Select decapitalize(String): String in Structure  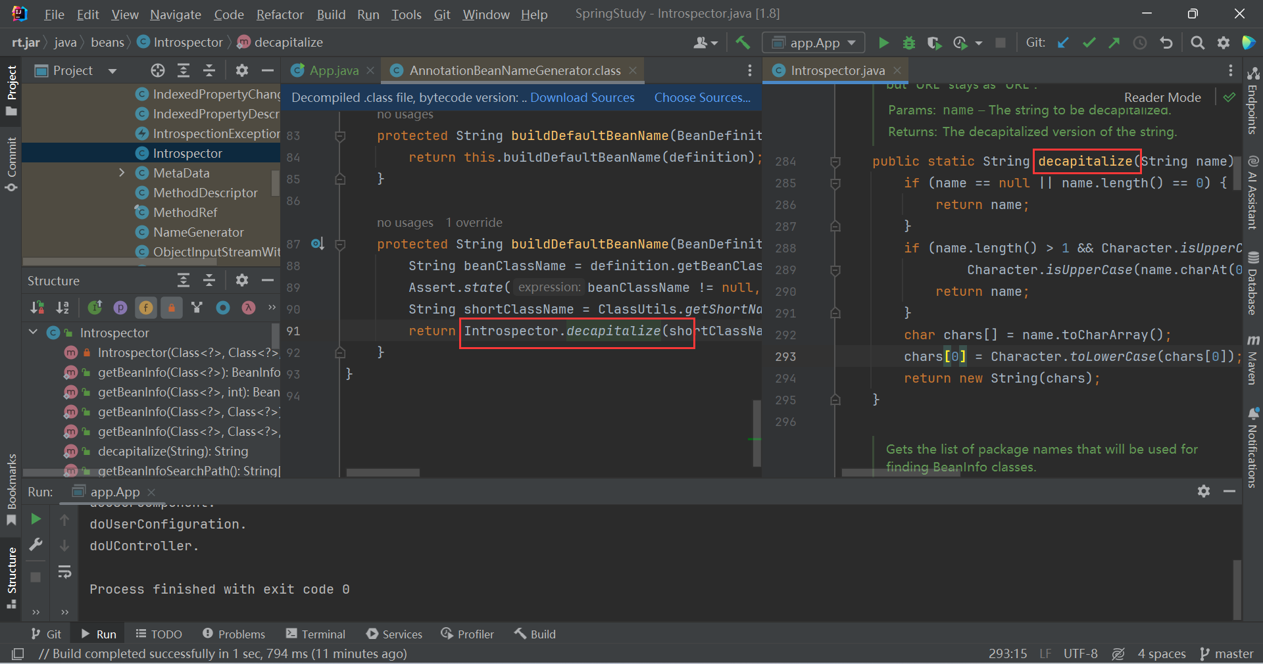pyautogui.click(x=173, y=451)
